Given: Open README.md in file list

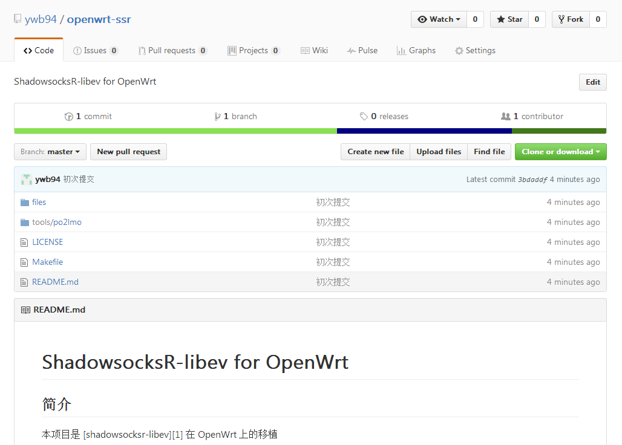Looking at the screenshot, I should coord(55,282).
